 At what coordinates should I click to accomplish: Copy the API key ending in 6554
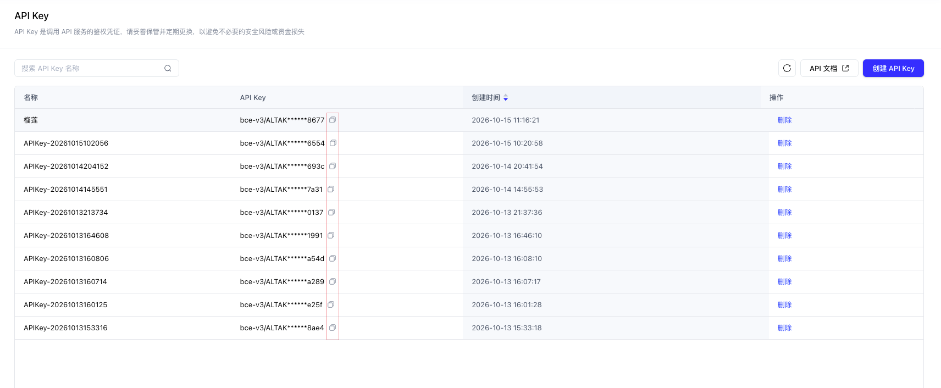point(333,143)
